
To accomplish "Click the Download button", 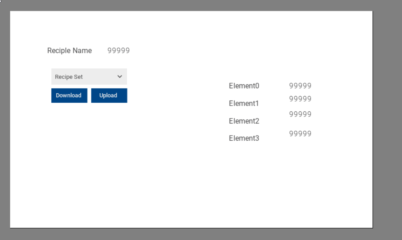I will click(x=69, y=95).
